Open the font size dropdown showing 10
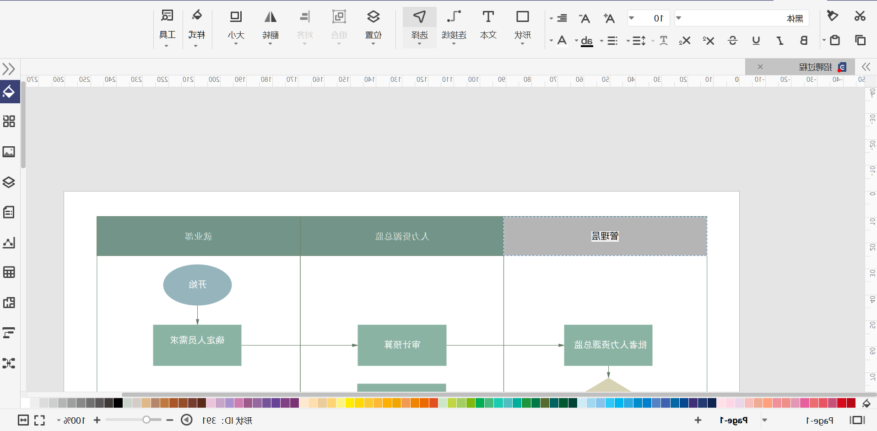 tap(632, 18)
